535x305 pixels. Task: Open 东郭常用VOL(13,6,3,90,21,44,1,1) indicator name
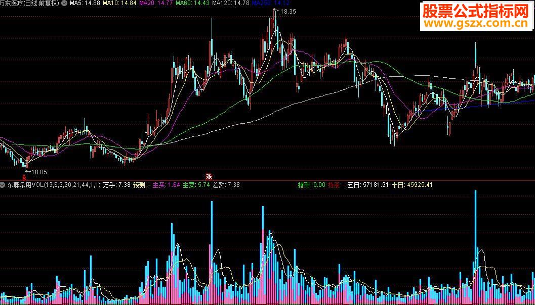click(x=54, y=185)
